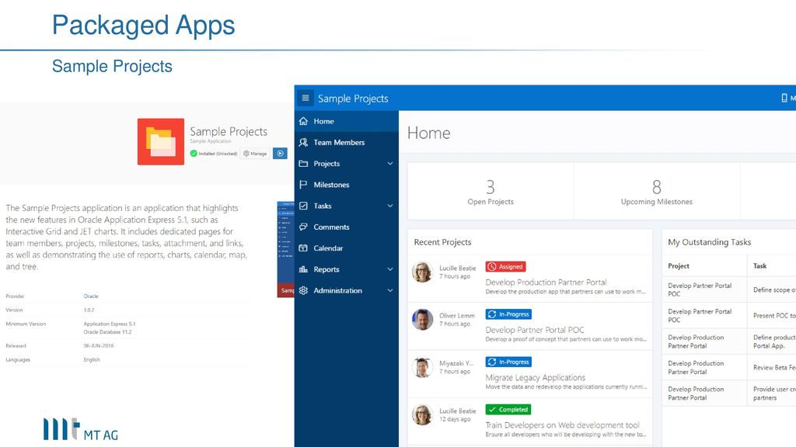The image size is (796, 447).
Task: Click the Team Members people icon
Action: tap(304, 143)
